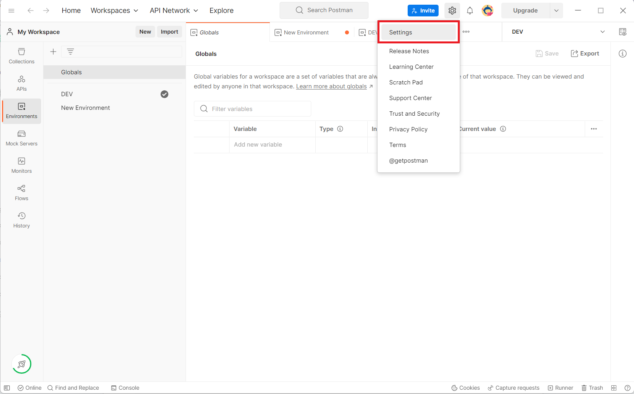Go back with the left arrow
The height and width of the screenshot is (394, 634).
pyautogui.click(x=30, y=11)
